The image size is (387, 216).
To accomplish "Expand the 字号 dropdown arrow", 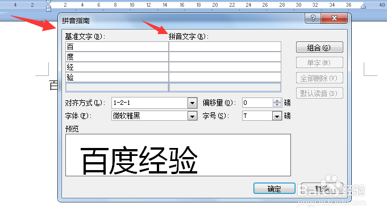I will pos(277,116).
